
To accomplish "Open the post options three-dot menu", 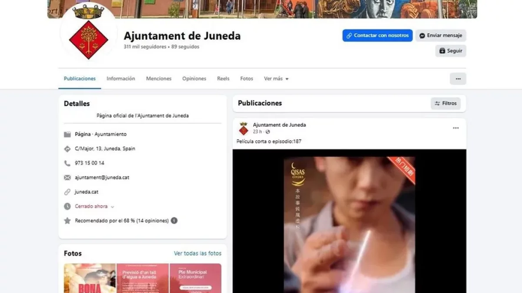I will coord(455,128).
